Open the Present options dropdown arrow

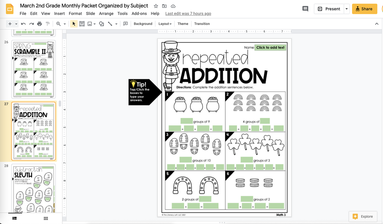point(346,9)
